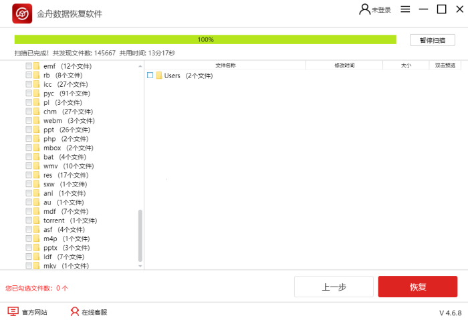Click the sxw folder icon

(36, 184)
